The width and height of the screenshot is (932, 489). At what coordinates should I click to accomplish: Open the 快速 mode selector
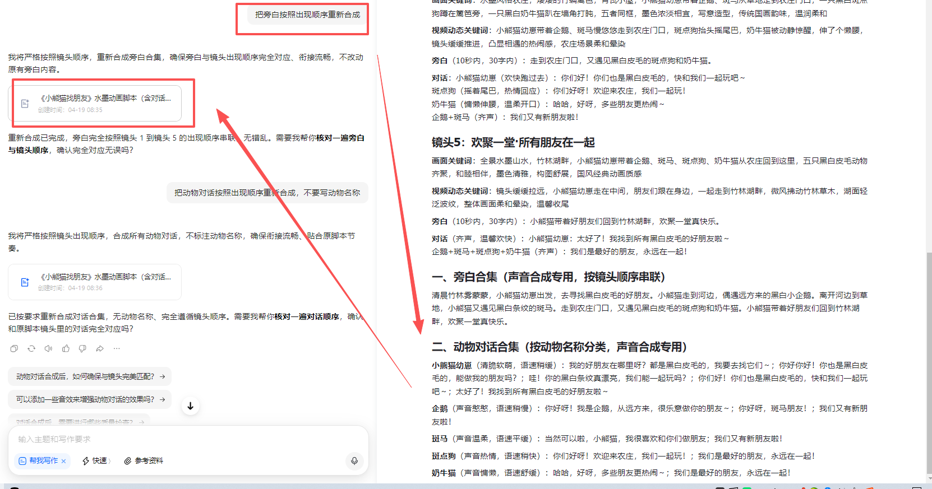(96, 461)
